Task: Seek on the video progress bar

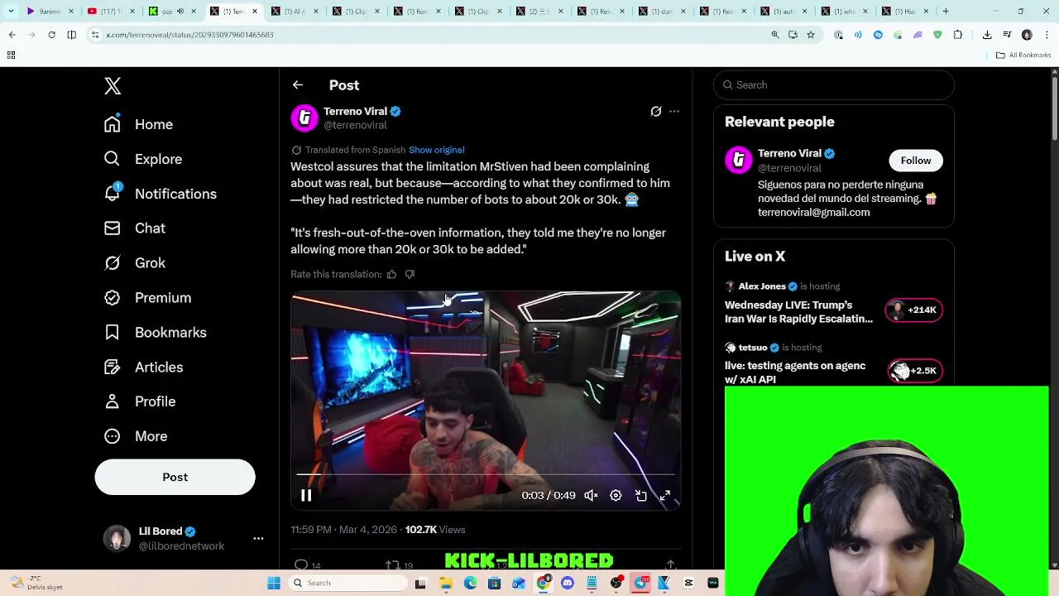Action: (x=486, y=475)
